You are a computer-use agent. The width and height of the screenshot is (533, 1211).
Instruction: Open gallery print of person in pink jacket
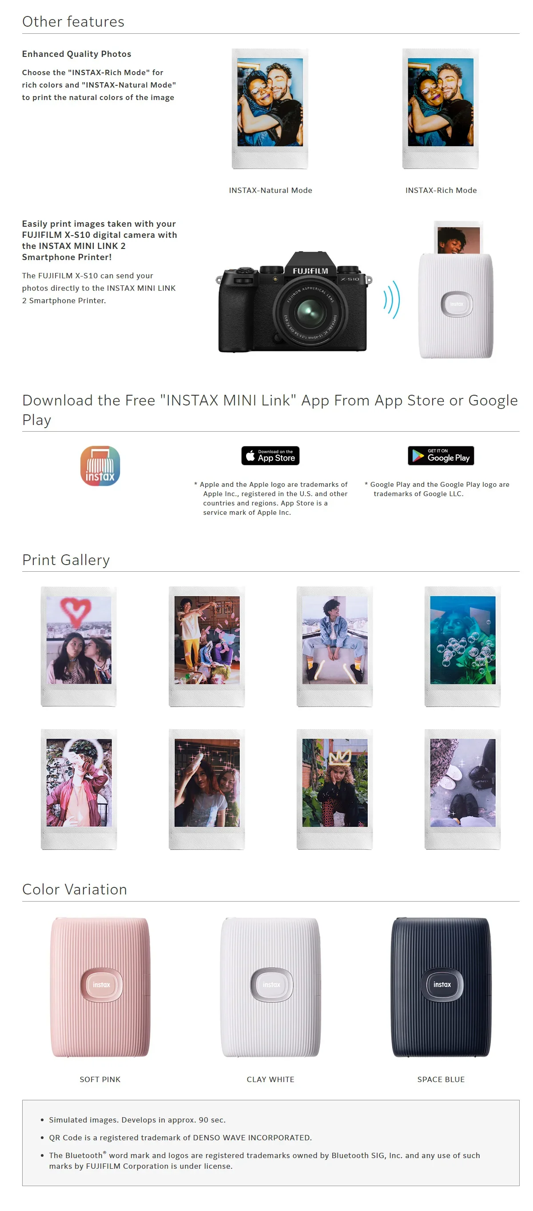pyautogui.click(x=79, y=789)
